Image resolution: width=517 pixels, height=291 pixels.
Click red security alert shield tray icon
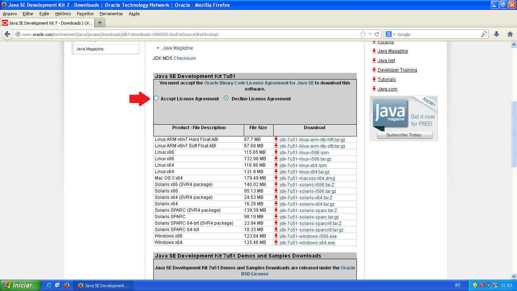[x=482, y=285]
